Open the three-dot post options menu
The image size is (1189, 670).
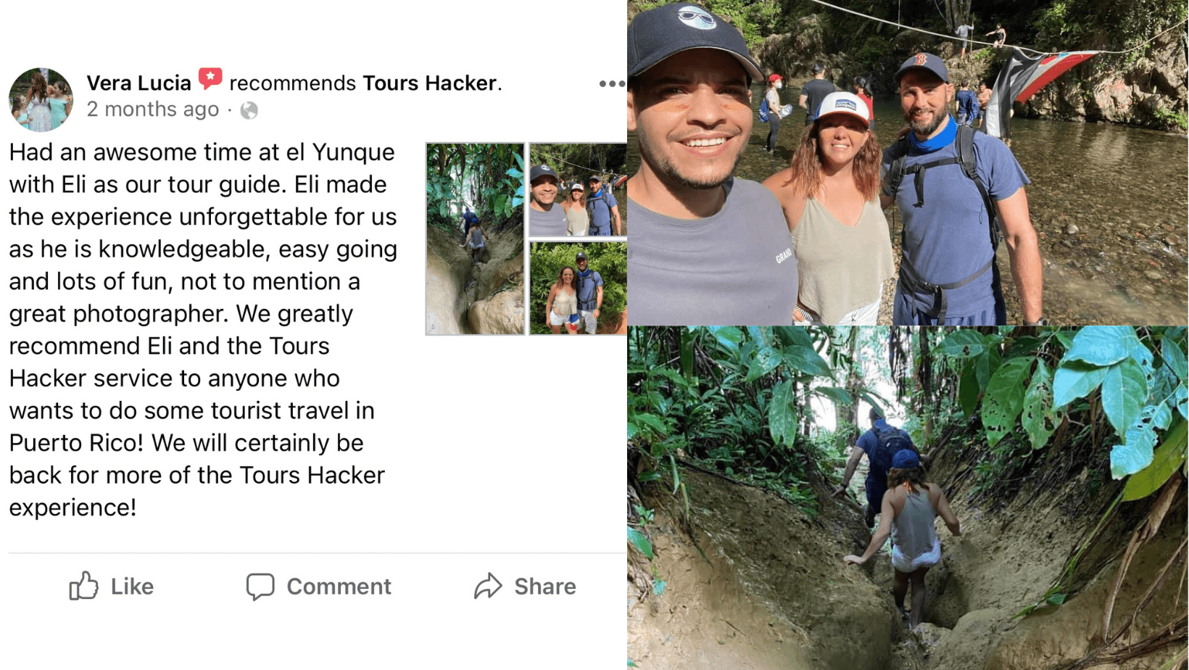pos(611,84)
